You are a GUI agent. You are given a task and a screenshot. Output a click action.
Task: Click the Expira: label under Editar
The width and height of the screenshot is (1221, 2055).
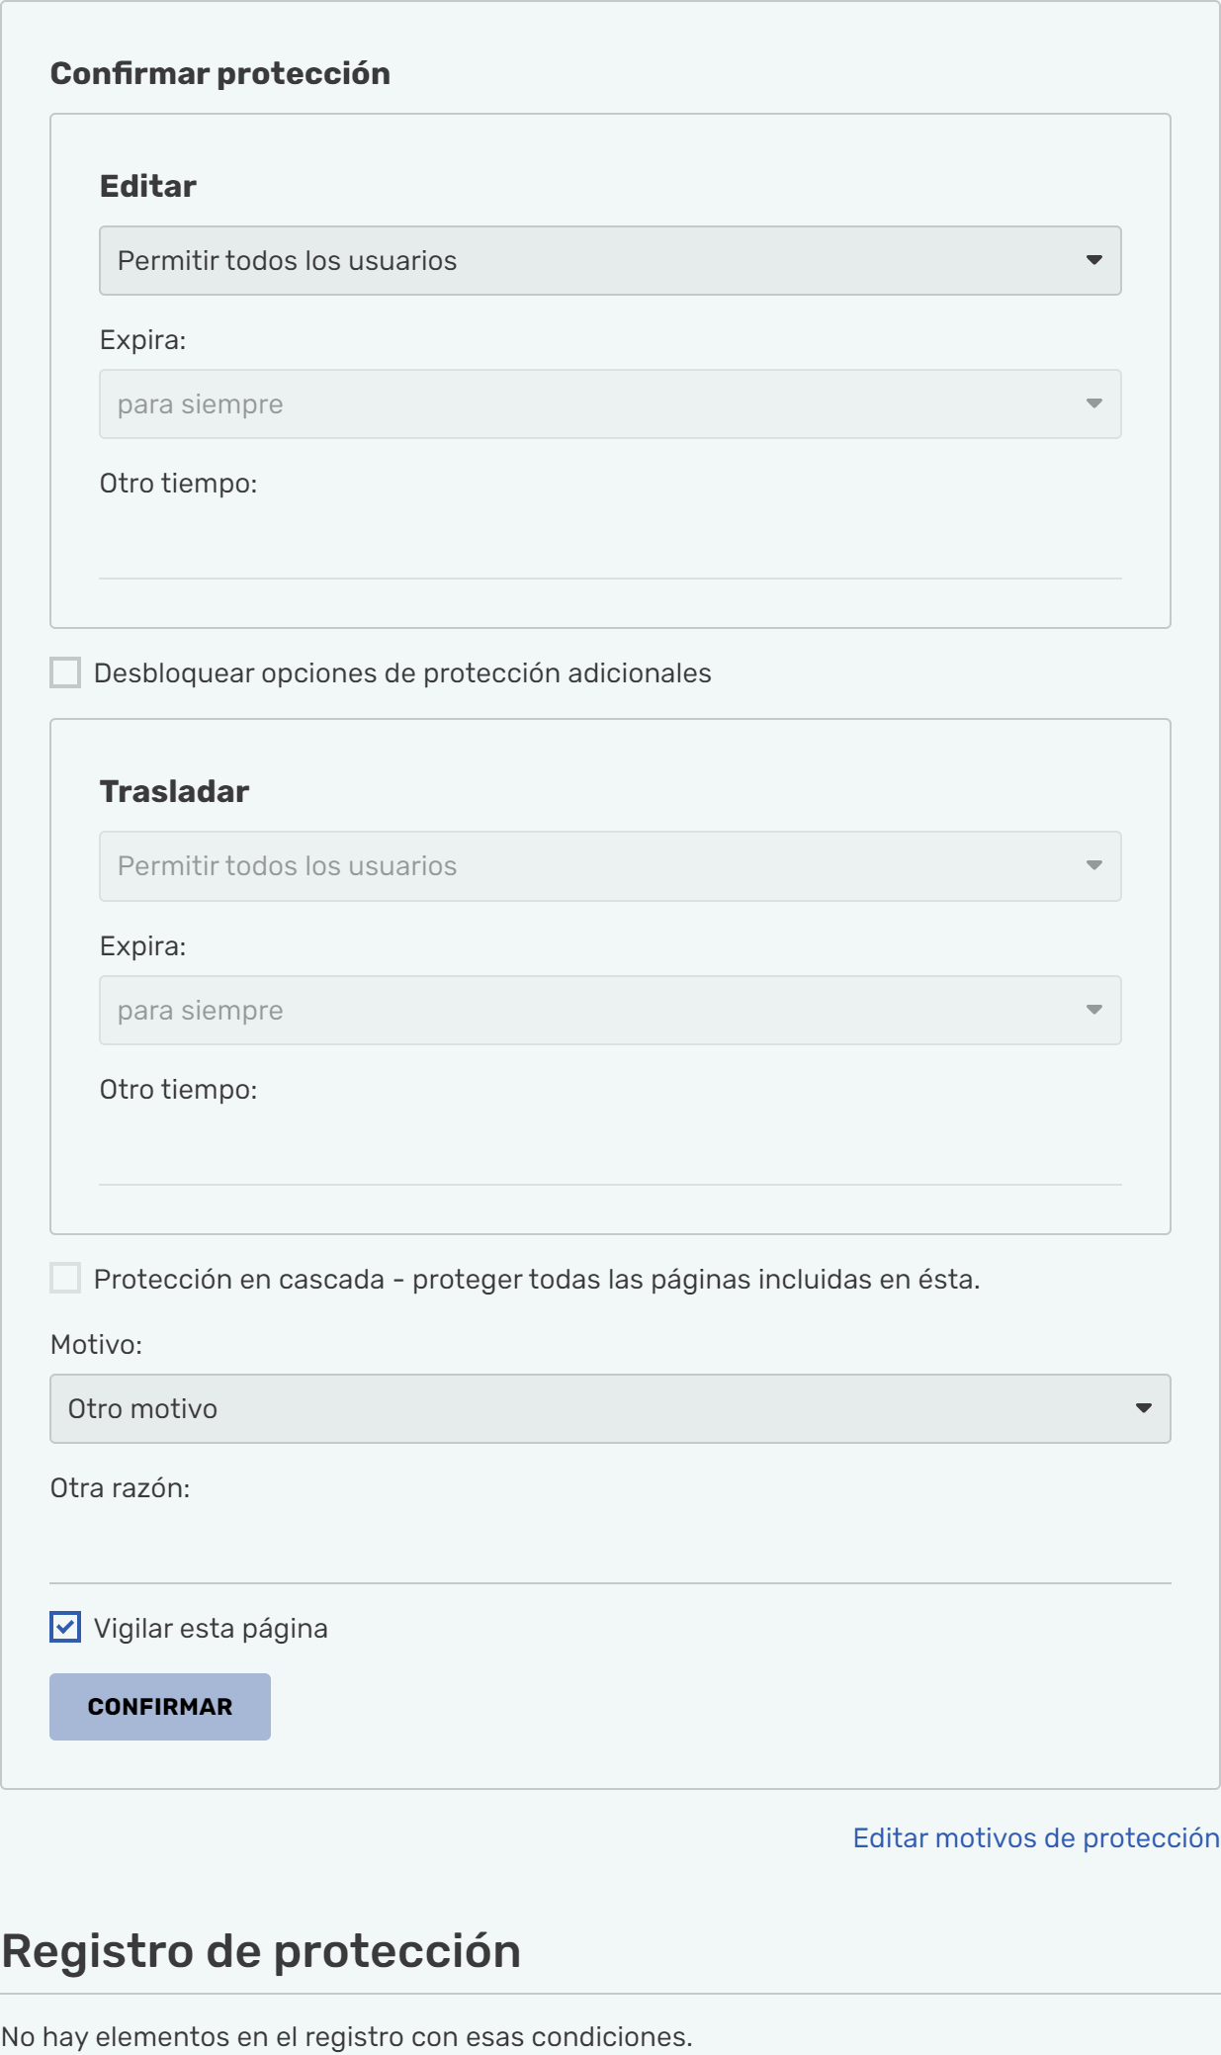(142, 340)
